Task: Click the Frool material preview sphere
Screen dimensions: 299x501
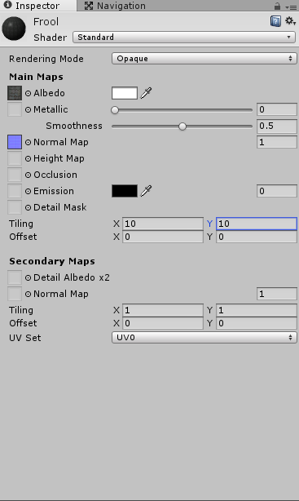Action: pos(14,29)
